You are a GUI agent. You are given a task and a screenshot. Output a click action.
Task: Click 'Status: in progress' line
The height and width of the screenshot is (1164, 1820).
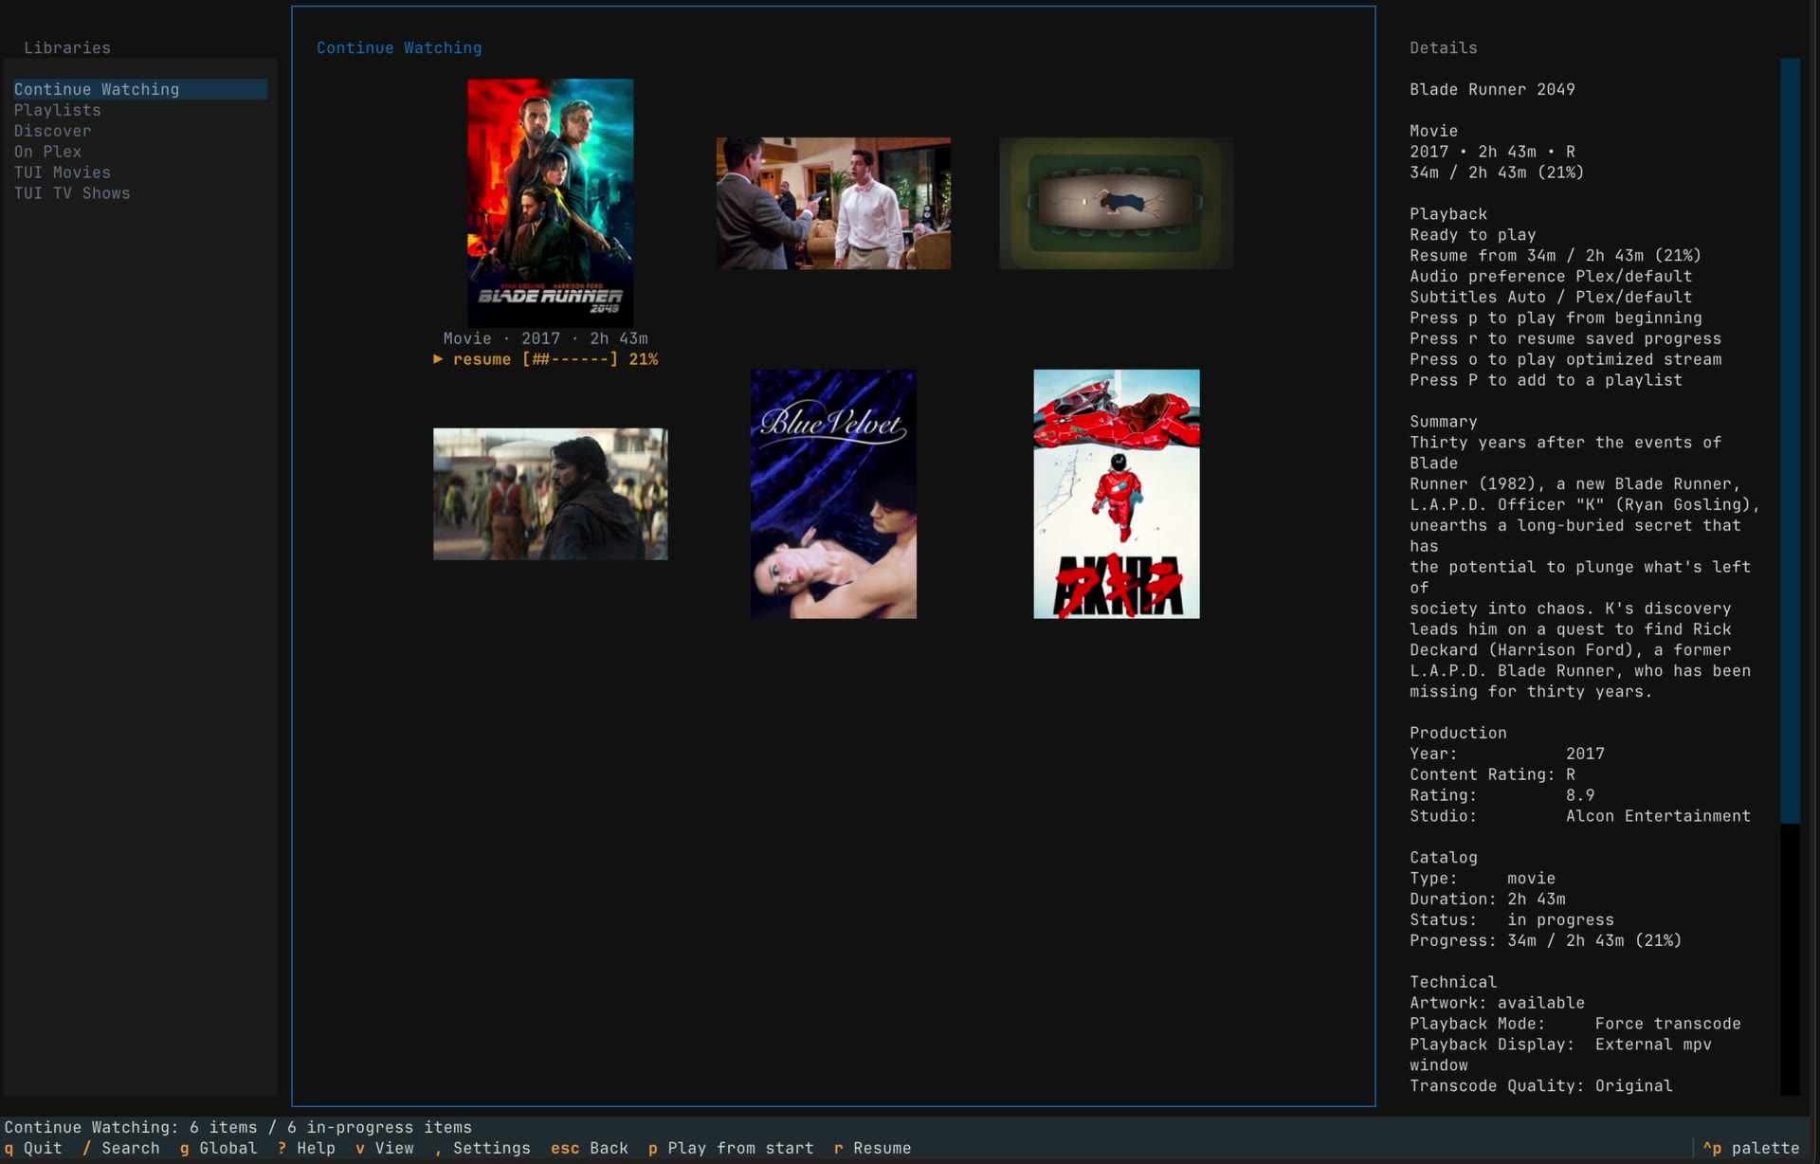click(x=1511, y=919)
